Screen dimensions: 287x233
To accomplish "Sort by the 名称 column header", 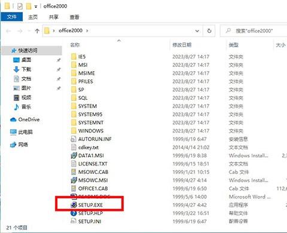I will 75,45.
